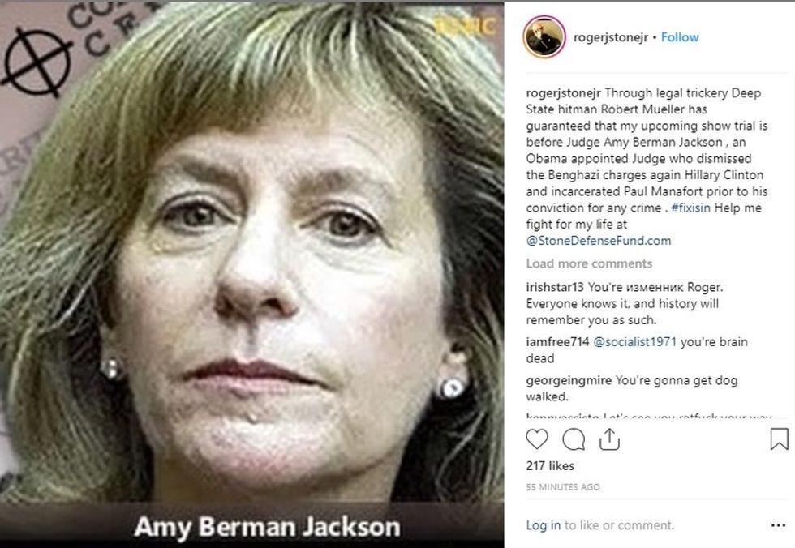Open the irishstar13 commenter profile

pyautogui.click(x=555, y=287)
